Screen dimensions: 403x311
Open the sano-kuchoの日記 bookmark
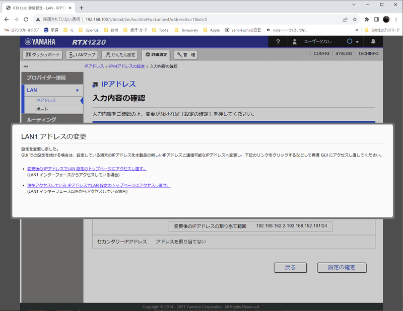click(x=243, y=30)
